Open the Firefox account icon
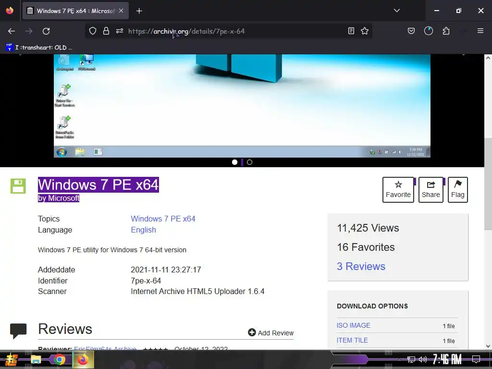 (428, 31)
